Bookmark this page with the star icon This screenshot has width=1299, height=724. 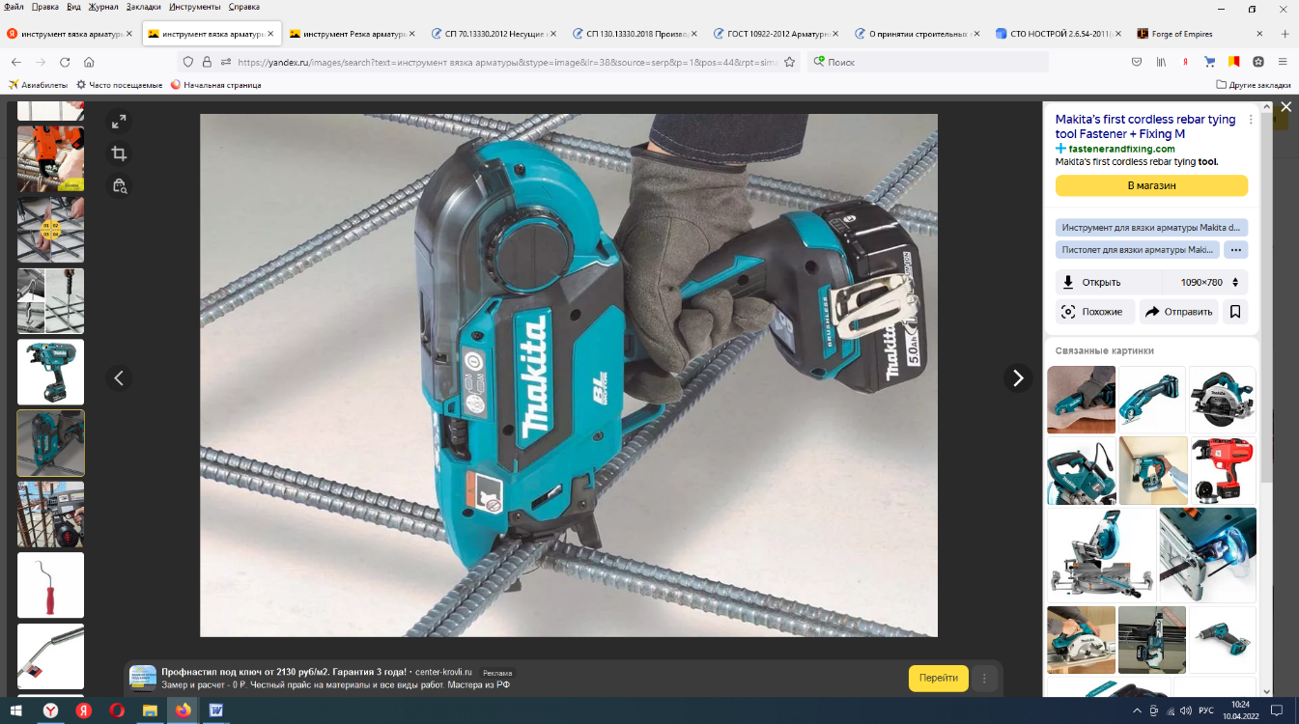[x=789, y=62]
